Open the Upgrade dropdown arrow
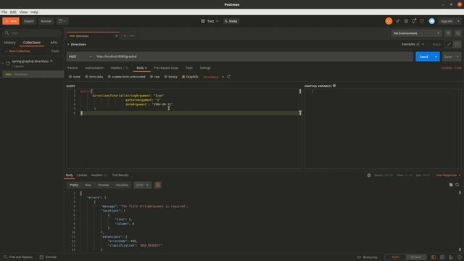The height and width of the screenshot is (261, 464). [x=458, y=21]
